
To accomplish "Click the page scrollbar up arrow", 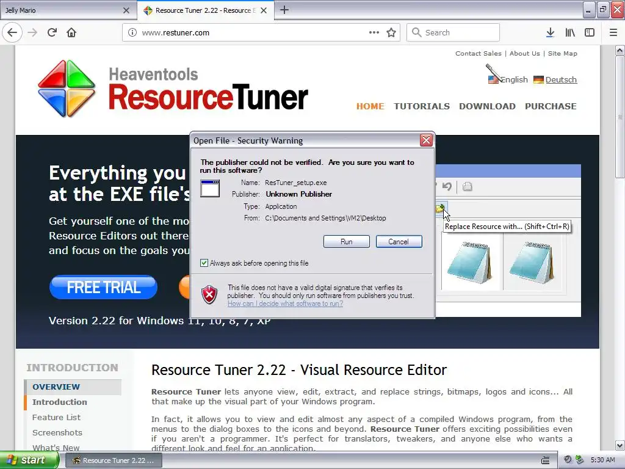I will tap(620, 51).
